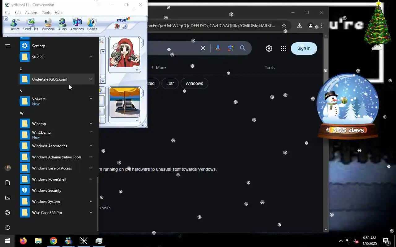Click the chat history scroll-down arrow in MSN

tap(103, 81)
